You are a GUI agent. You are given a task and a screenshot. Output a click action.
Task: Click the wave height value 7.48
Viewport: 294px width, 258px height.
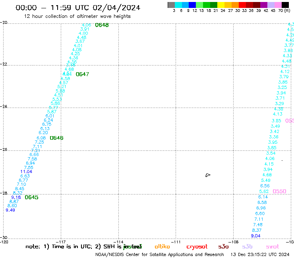pos(258,225)
